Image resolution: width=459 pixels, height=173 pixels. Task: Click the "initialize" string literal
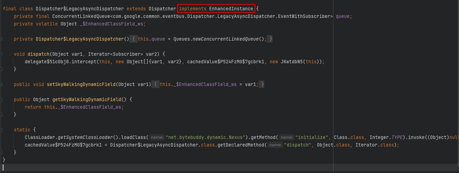pos(311,137)
